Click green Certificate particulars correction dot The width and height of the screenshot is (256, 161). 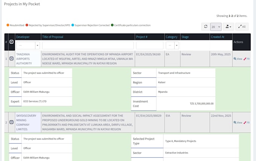[x=112, y=25]
